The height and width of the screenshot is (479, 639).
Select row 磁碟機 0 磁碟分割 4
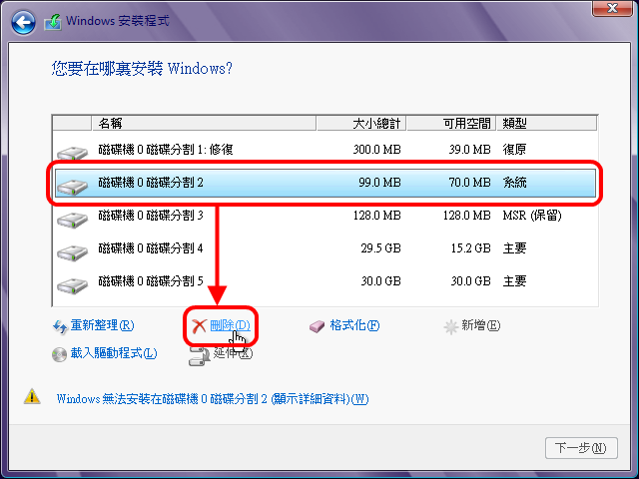pyautogui.click(x=325, y=248)
